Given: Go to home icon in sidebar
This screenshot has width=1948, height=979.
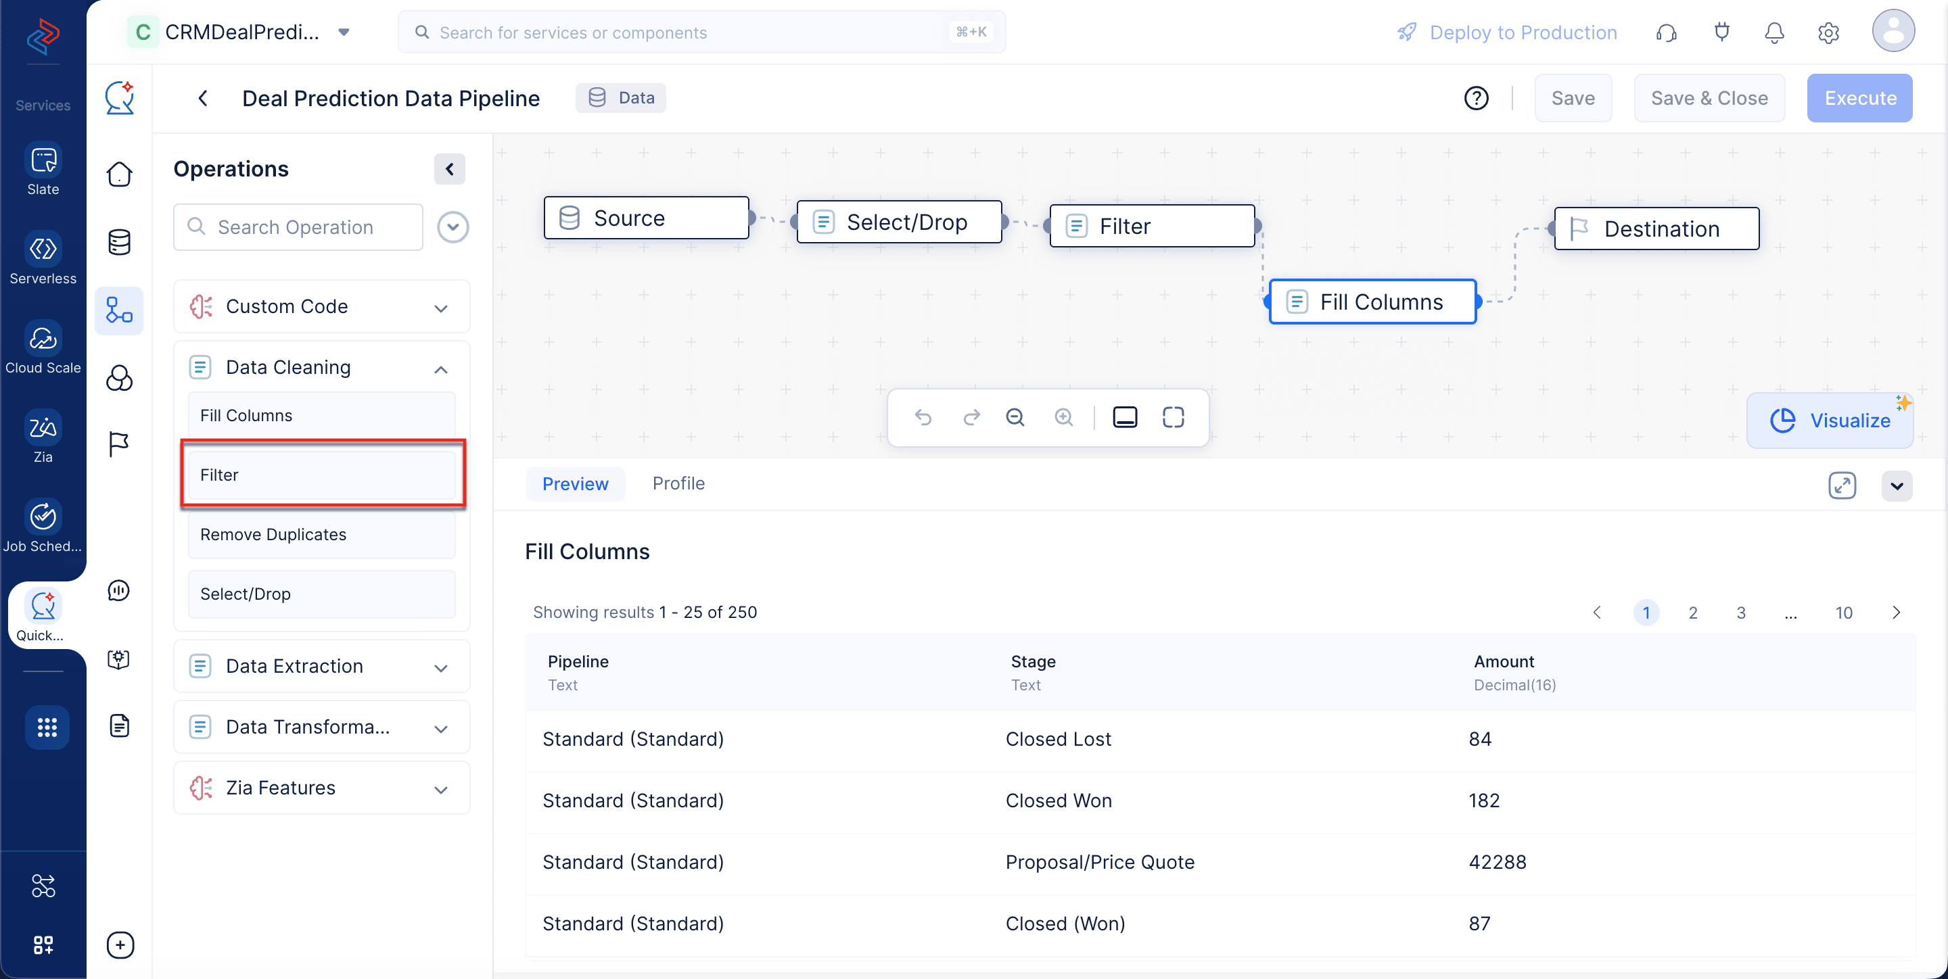Looking at the screenshot, I should (120, 174).
